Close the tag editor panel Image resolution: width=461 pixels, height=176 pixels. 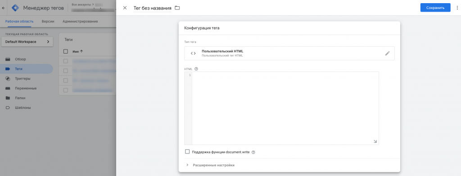[125, 8]
